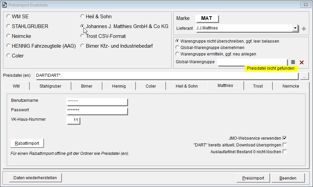Click the VK-Haus-Nummer field
The height and width of the screenshot is (187, 313).
pyautogui.click(x=73, y=120)
